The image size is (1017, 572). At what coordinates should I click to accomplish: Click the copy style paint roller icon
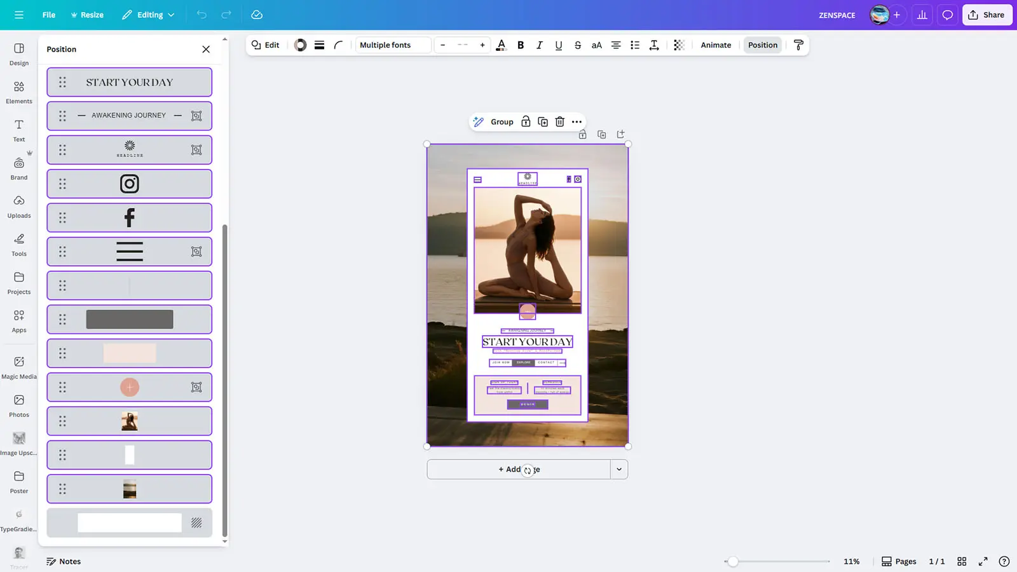point(798,45)
